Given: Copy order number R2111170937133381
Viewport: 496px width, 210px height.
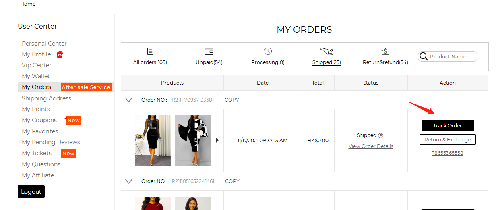Looking at the screenshot, I should click(232, 100).
